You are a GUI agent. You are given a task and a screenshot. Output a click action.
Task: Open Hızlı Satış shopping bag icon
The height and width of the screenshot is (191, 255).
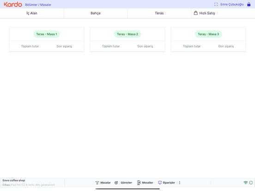(196, 13)
